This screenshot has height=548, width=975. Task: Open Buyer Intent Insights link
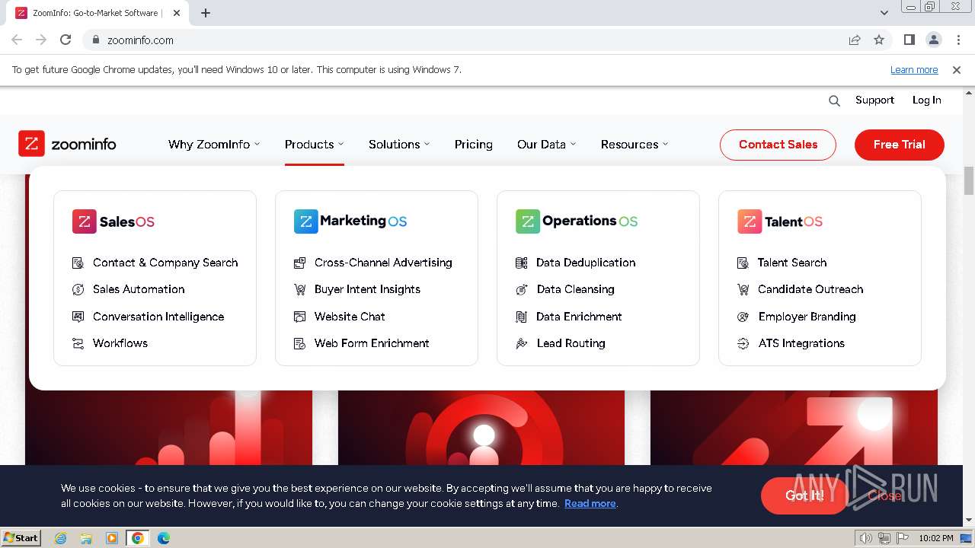point(367,289)
